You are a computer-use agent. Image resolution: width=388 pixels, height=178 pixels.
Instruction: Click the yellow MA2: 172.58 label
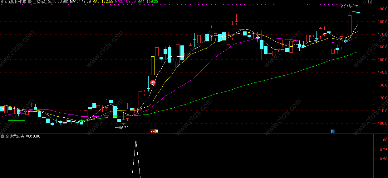coord(103,2)
